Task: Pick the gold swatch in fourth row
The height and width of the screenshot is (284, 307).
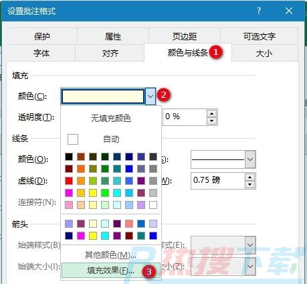Action: click(x=81, y=193)
